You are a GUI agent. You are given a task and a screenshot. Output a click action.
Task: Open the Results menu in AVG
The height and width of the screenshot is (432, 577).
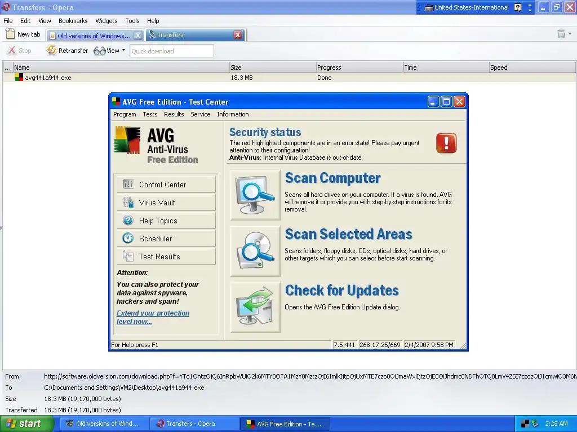point(174,114)
